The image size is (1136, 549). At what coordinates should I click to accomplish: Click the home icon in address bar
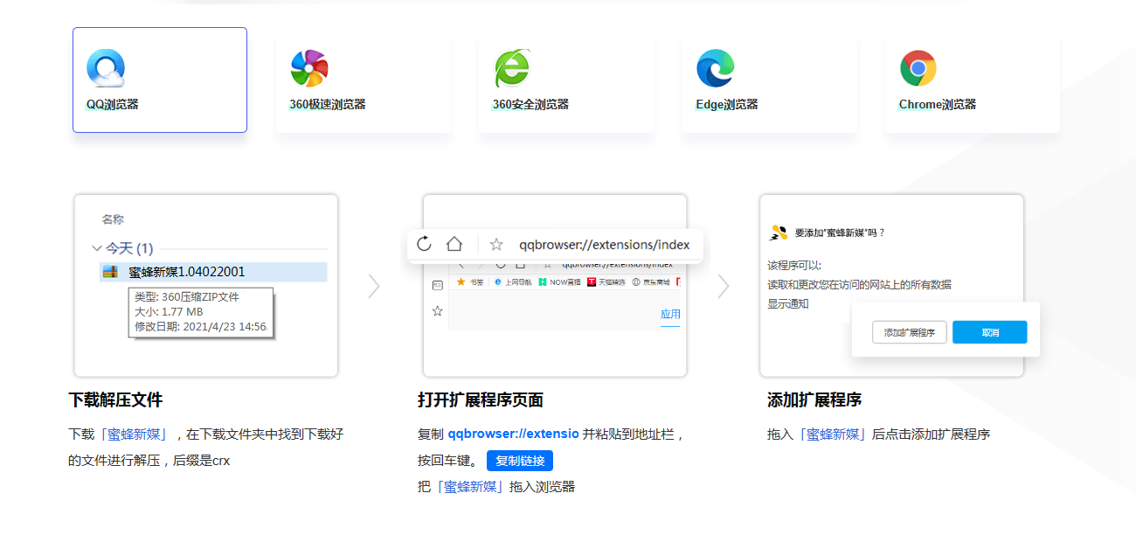click(454, 245)
